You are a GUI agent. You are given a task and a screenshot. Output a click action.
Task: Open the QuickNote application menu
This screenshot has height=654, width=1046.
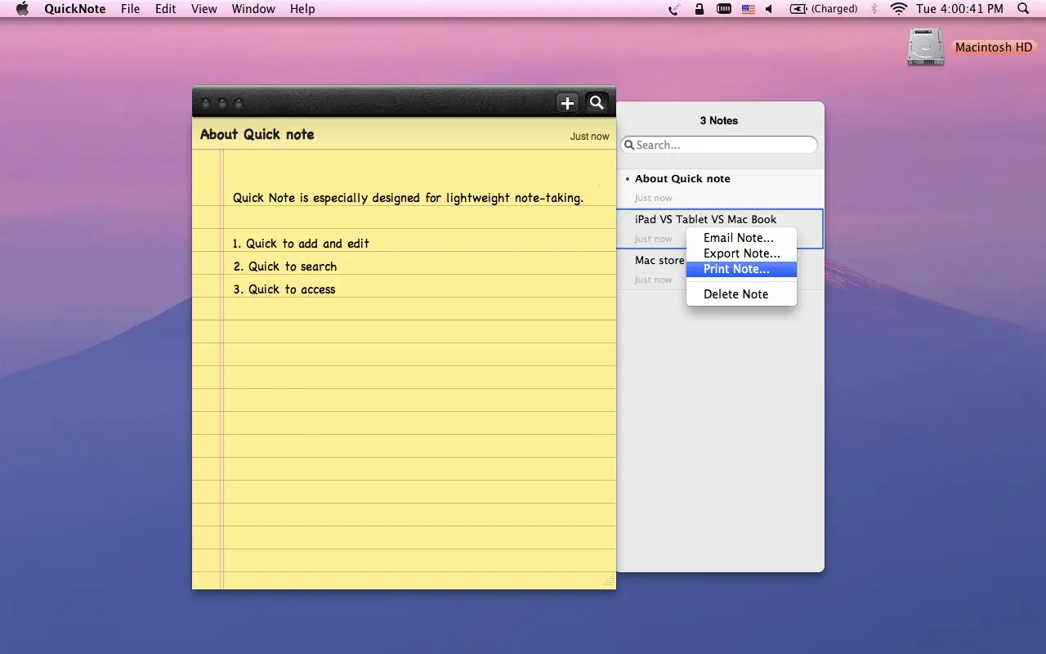tap(74, 9)
